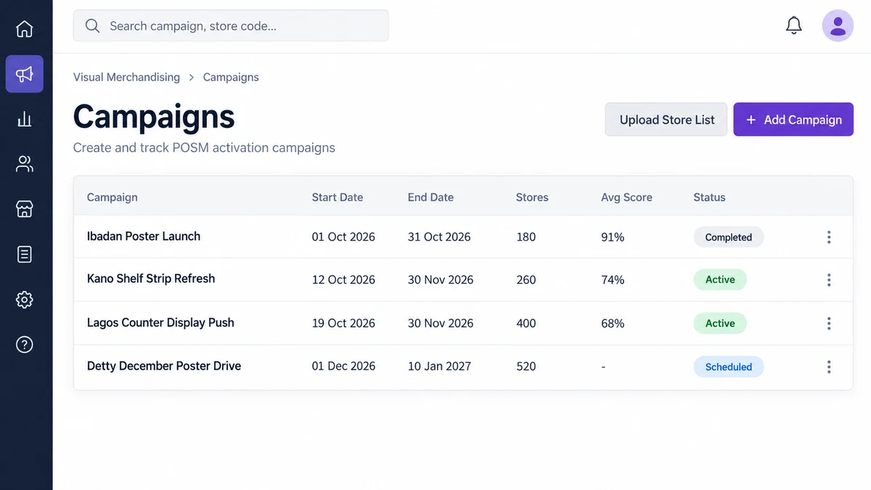The image size is (871, 490).
Task: Sort by the Status column header
Action: (x=709, y=197)
